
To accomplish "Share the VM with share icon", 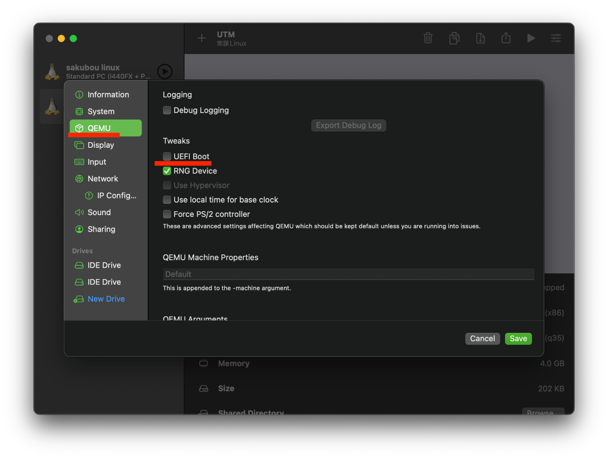I will tap(506, 38).
